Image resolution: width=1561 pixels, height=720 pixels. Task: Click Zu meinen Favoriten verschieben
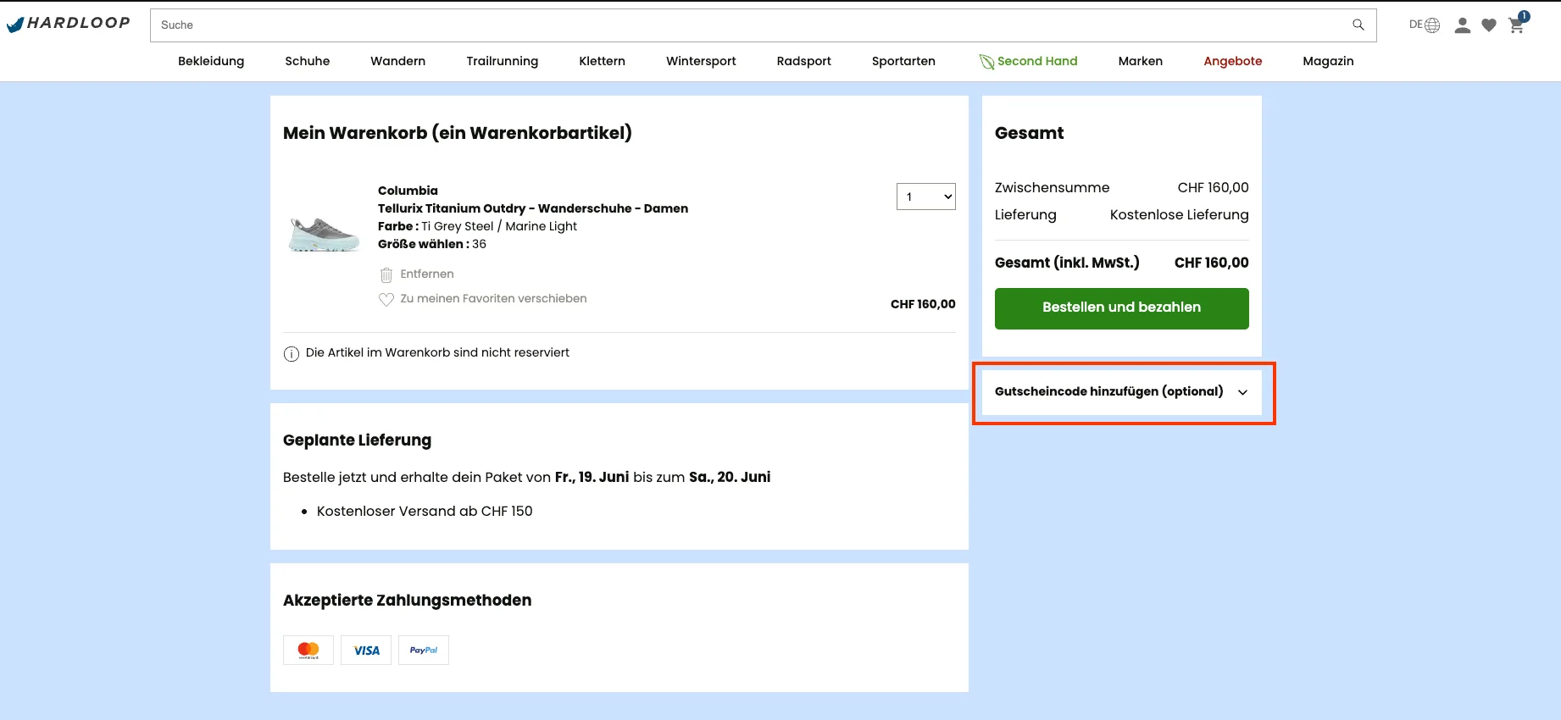click(493, 299)
